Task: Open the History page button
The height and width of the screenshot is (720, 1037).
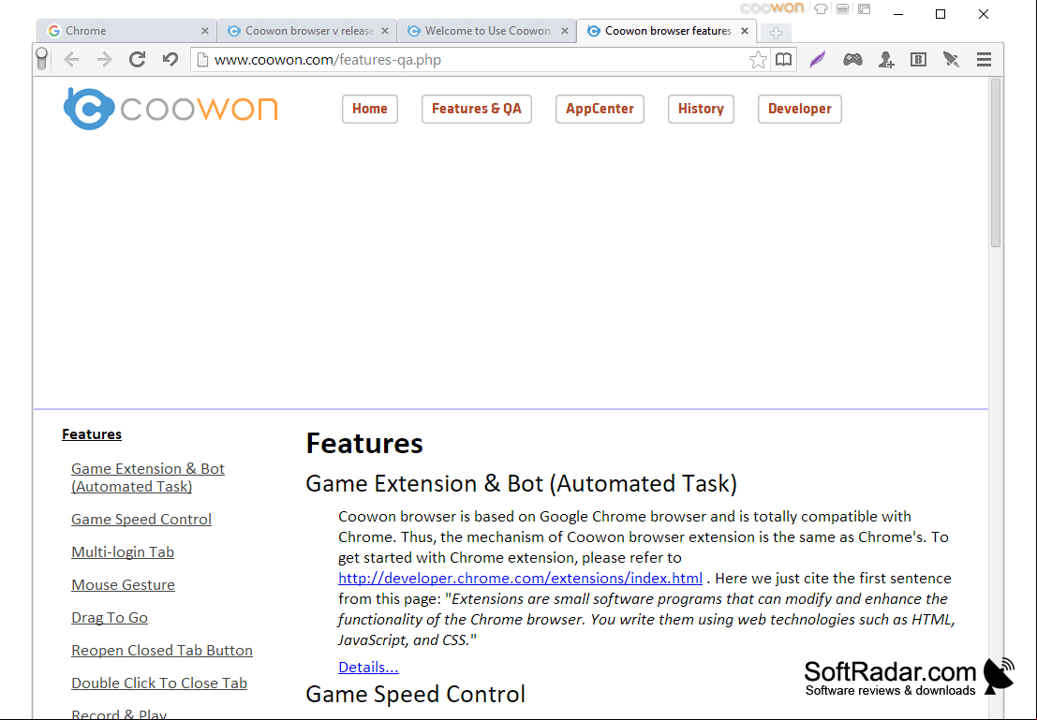Action: (701, 110)
